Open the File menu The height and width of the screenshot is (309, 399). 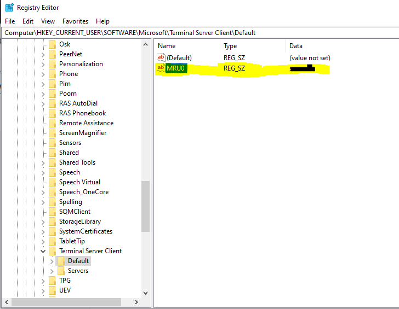pyautogui.click(x=10, y=21)
